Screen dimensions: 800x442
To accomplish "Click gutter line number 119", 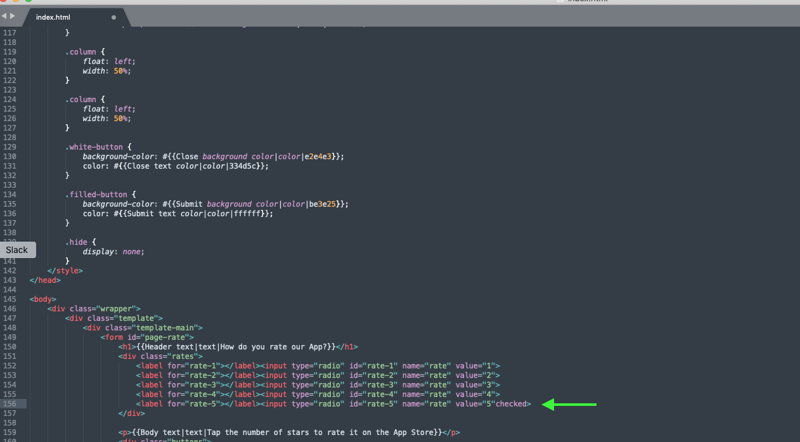I will point(9,51).
